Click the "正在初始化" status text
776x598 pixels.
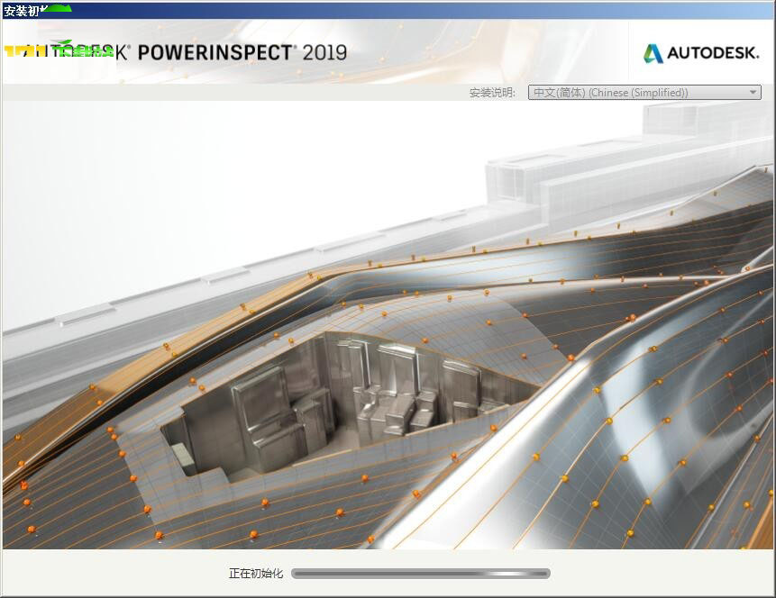pos(256,574)
